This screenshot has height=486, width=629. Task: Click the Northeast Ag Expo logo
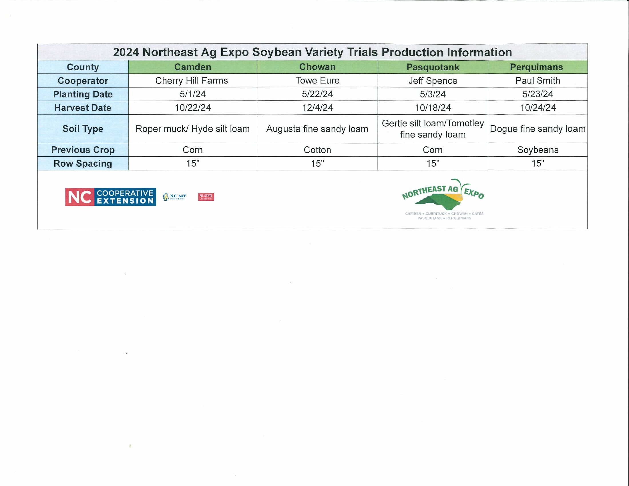(444, 199)
